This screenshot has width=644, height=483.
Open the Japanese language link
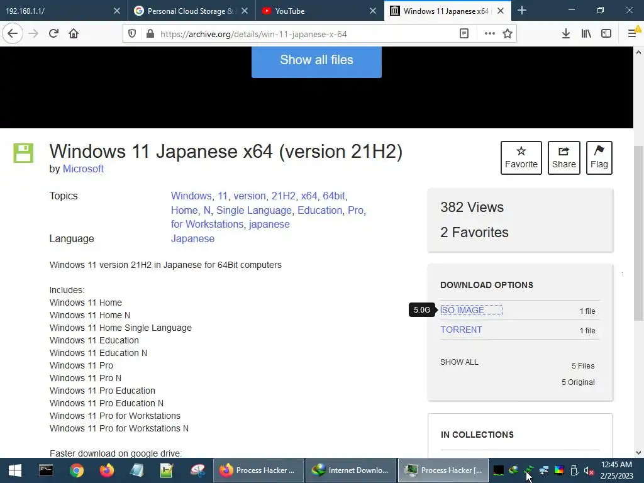click(192, 238)
